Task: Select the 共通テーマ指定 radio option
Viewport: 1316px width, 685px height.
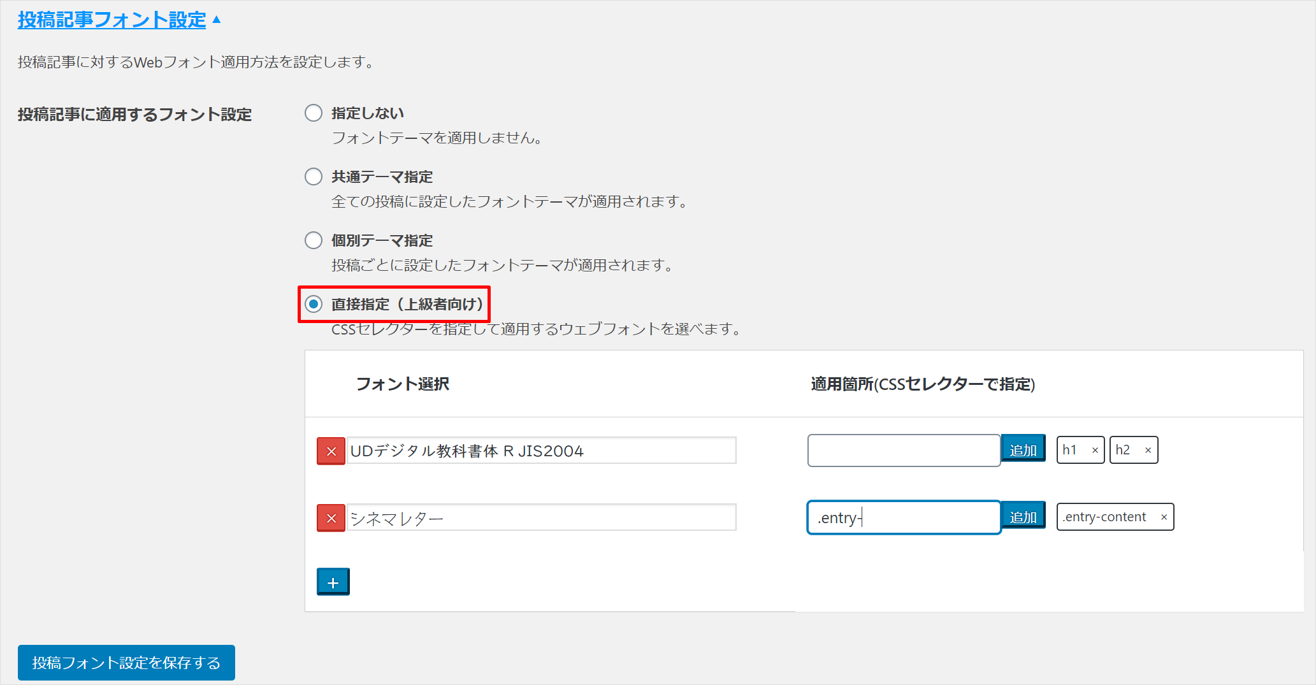Action: point(314,177)
